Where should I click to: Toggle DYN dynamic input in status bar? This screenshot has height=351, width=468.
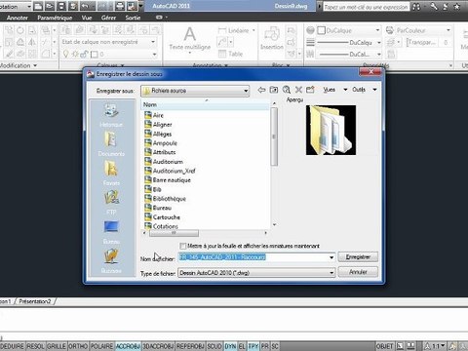coord(230,346)
